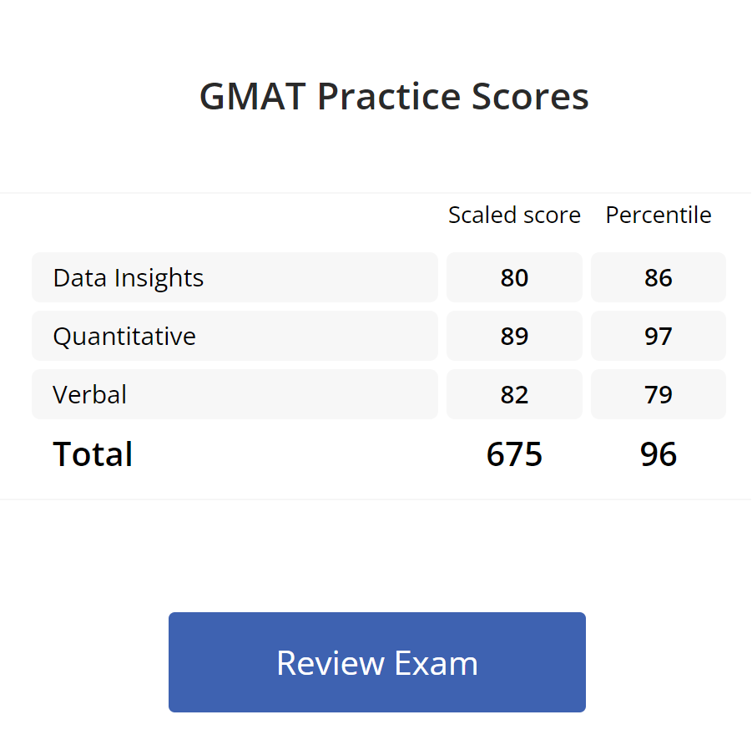
Task: Click the Total row label
Action: (x=93, y=454)
